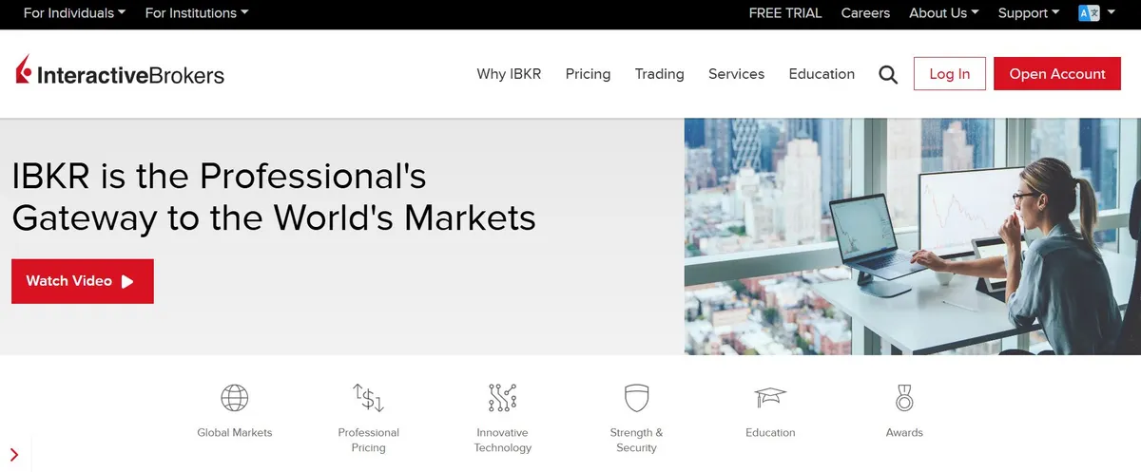
Task: Click the Professional's Gateway headline
Action: (x=274, y=197)
